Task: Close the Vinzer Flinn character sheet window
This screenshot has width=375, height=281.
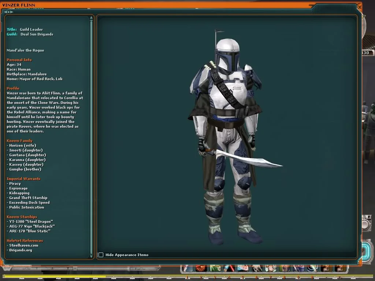Action: [x=359, y=7]
